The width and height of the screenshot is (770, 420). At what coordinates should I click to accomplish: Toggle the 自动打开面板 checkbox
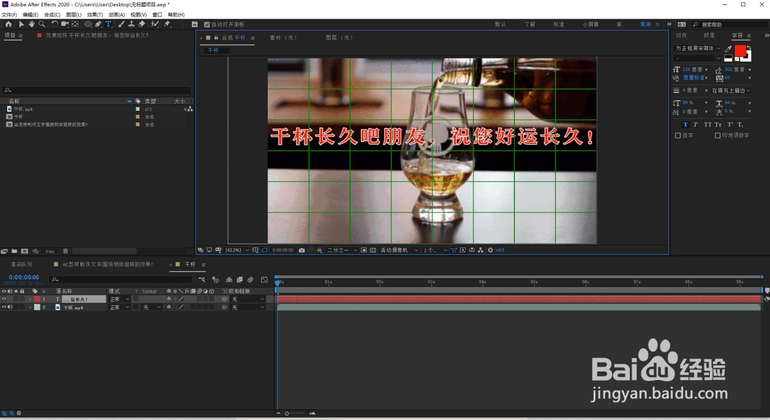coord(207,24)
